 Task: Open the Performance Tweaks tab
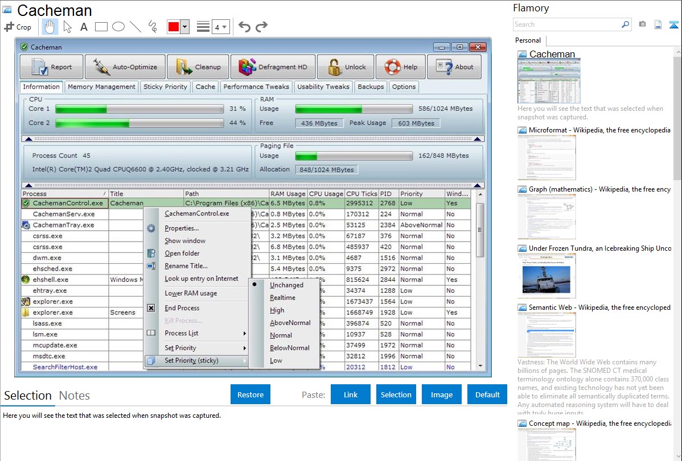tap(256, 87)
